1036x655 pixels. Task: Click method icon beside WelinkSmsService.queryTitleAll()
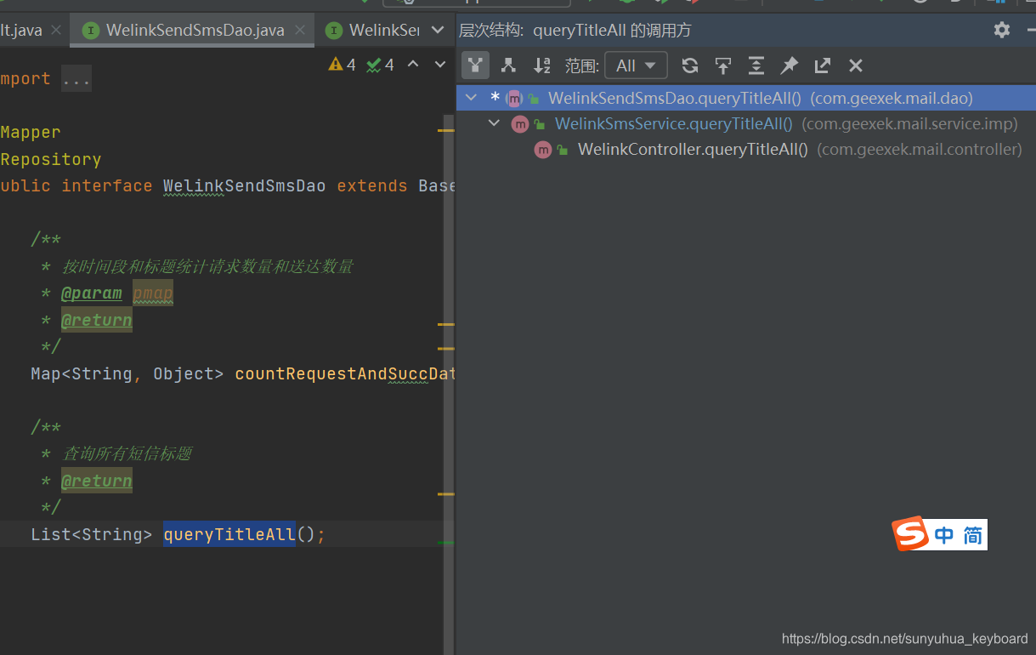[519, 124]
